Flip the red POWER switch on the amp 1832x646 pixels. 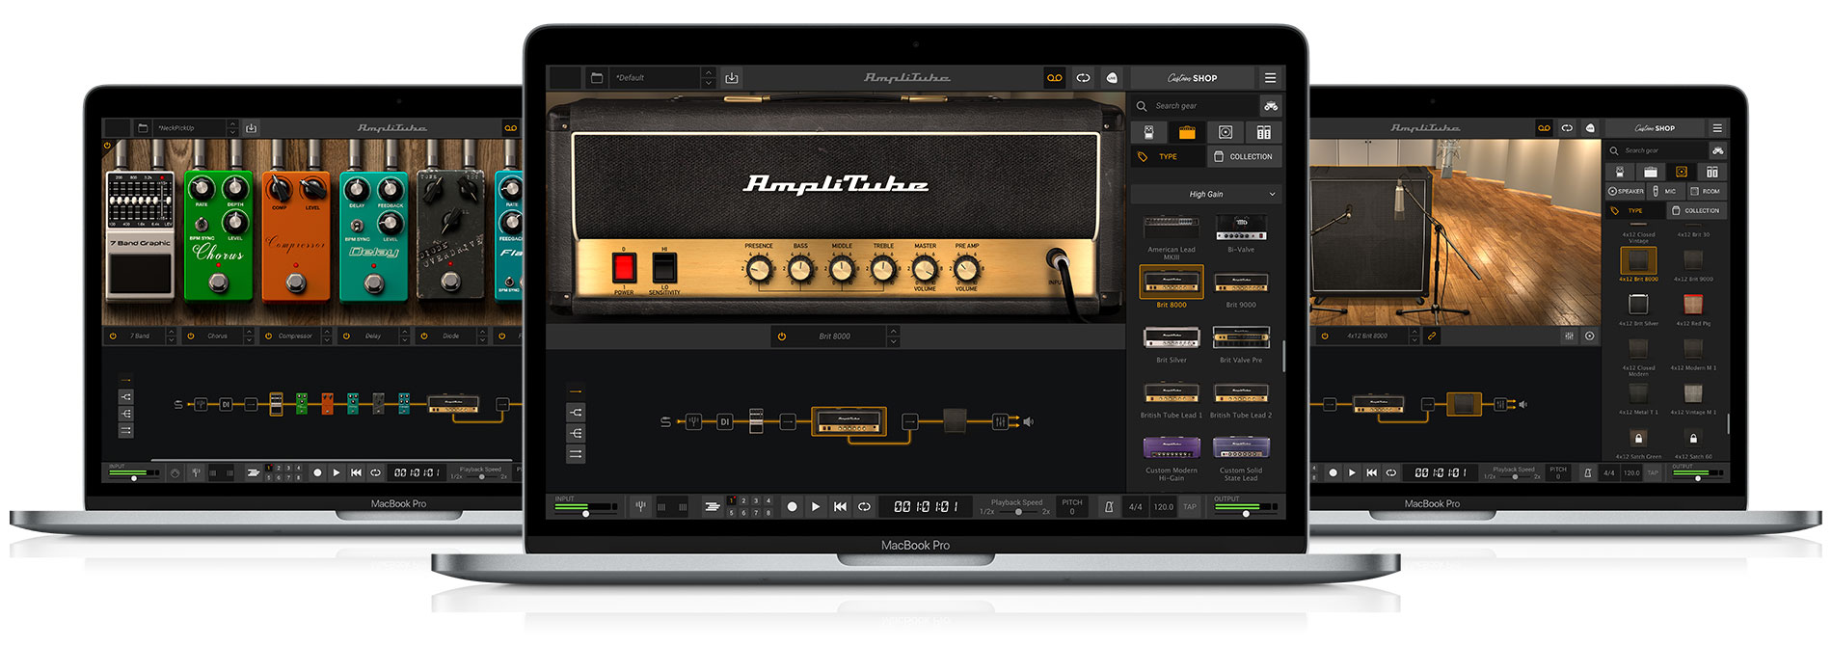click(625, 267)
